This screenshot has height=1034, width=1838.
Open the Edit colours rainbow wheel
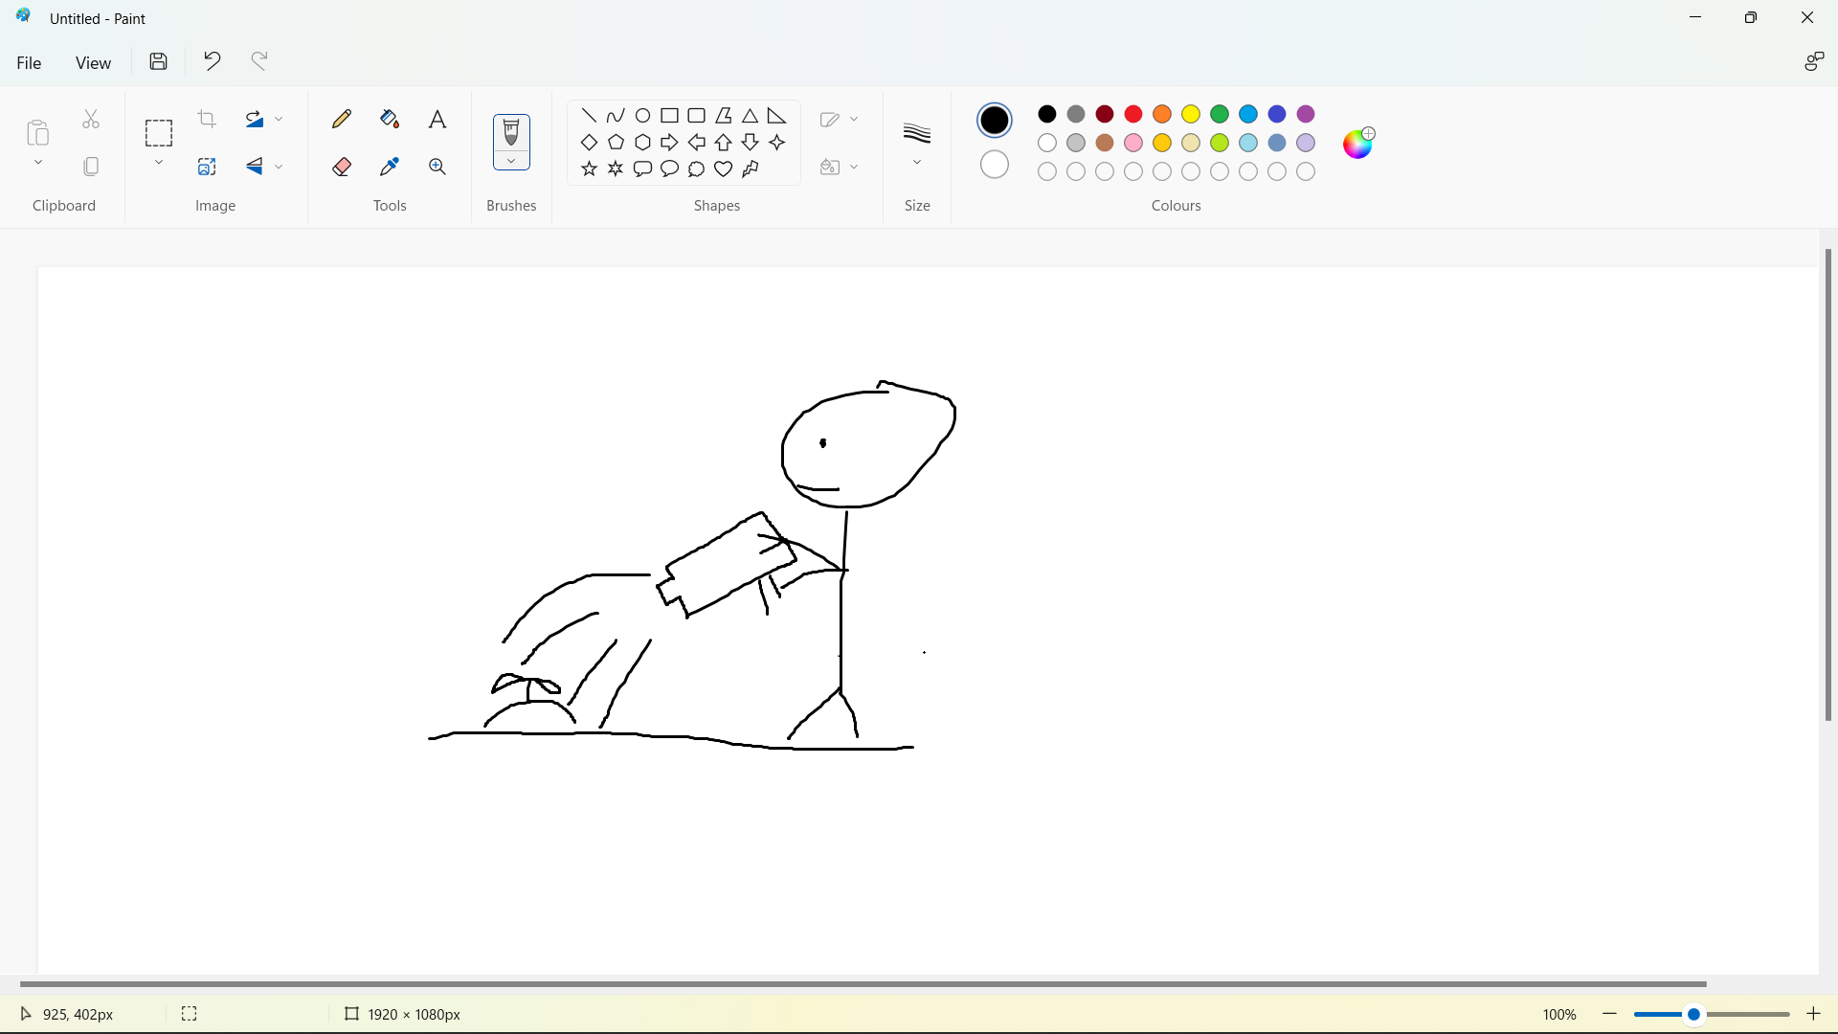tap(1357, 143)
